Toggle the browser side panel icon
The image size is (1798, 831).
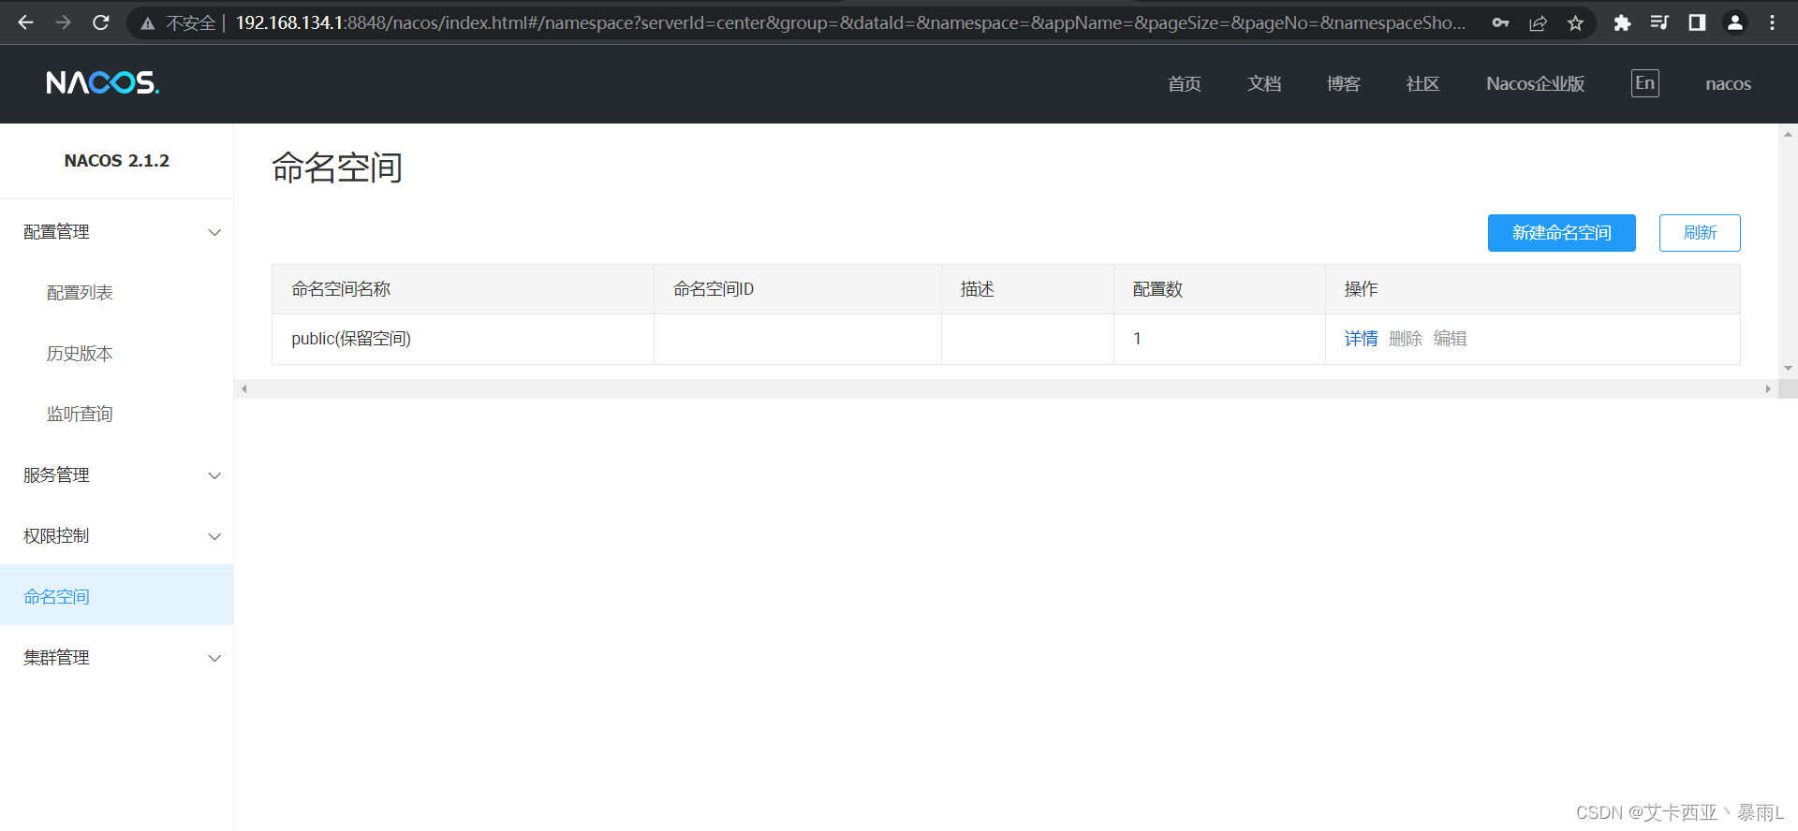(x=1697, y=22)
